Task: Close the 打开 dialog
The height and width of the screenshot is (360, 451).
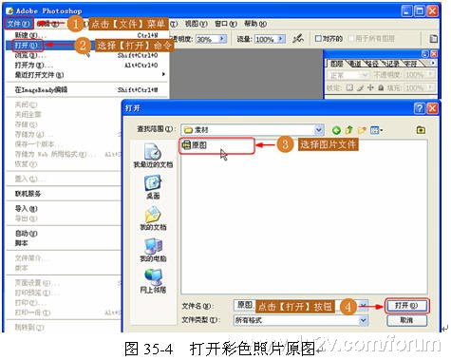Action: (x=433, y=108)
